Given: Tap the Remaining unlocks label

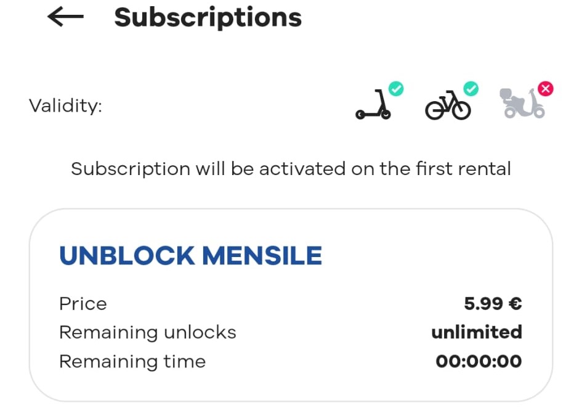Looking at the screenshot, I should [x=148, y=332].
